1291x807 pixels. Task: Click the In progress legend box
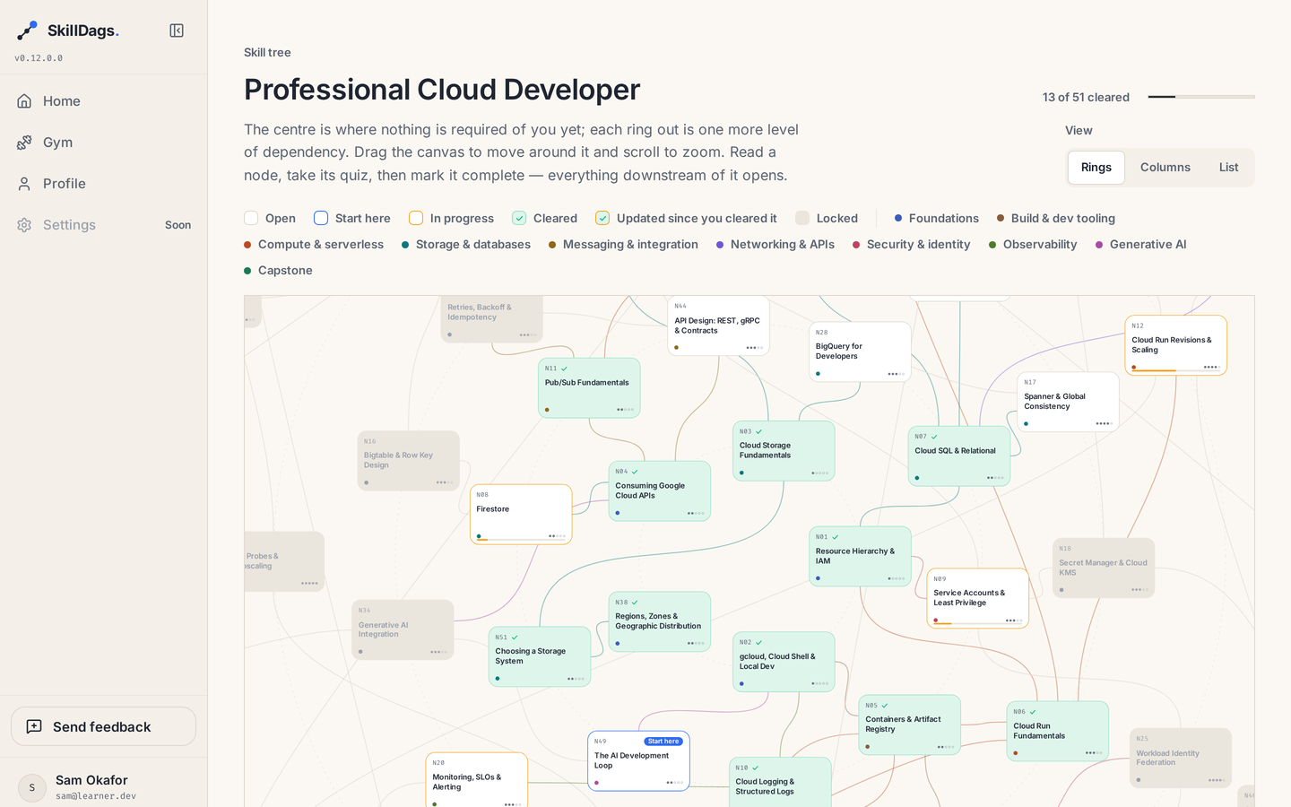416,218
